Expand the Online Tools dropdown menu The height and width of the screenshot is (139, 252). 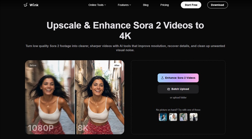point(97,5)
